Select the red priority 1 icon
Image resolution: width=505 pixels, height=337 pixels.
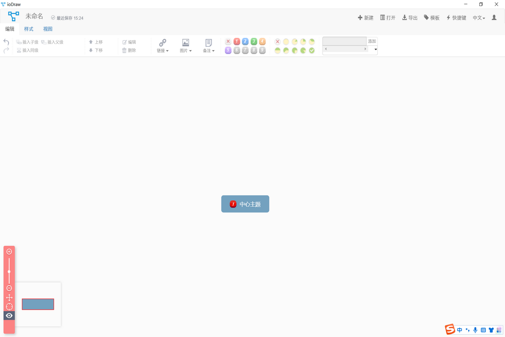click(x=237, y=41)
